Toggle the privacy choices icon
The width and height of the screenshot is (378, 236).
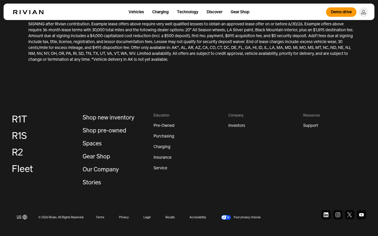(x=226, y=217)
